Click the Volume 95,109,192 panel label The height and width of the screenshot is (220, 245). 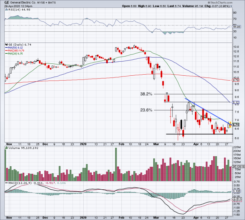(x=23, y=148)
